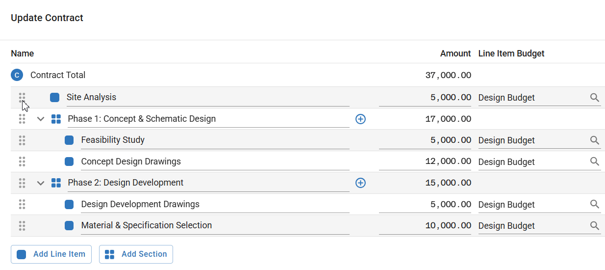This screenshot has height=270, width=605.
Task: Click the Add Line Item button
Action: coord(51,254)
